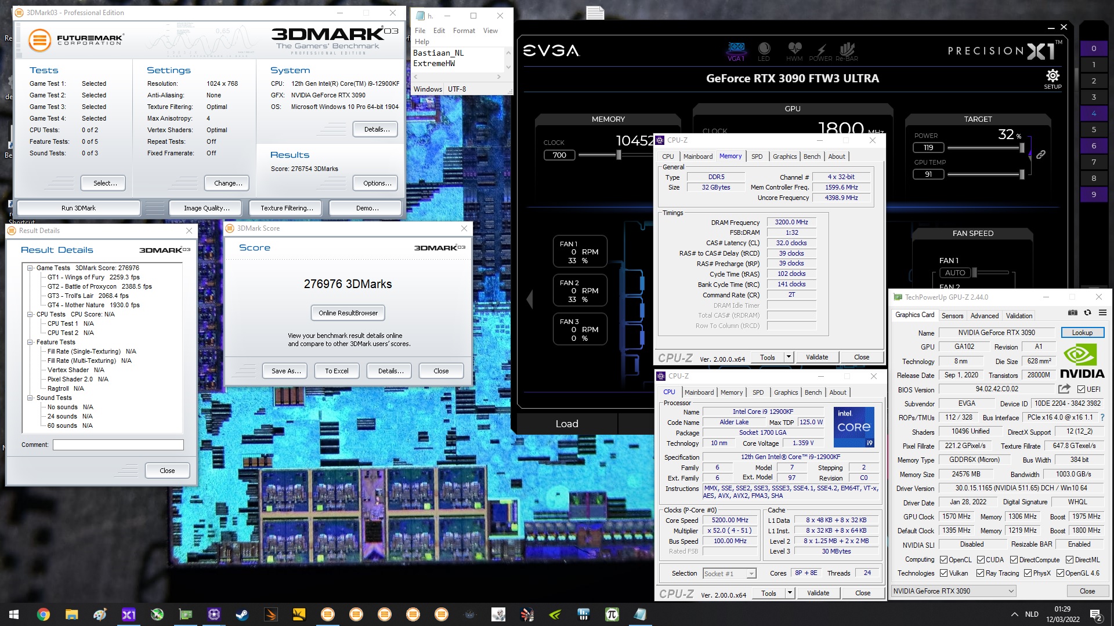The image size is (1114, 626).
Task: Toggle the DirectML checkbox
Action: coord(1069,559)
